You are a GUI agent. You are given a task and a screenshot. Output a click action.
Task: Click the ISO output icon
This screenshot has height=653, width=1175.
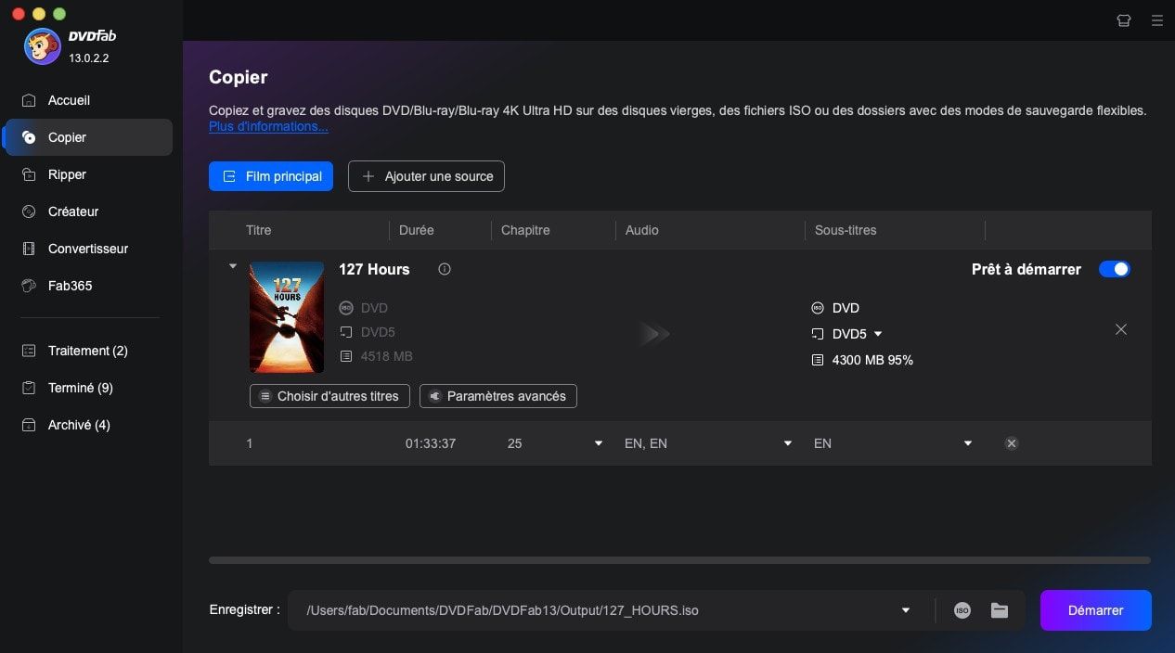(x=962, y=610)
